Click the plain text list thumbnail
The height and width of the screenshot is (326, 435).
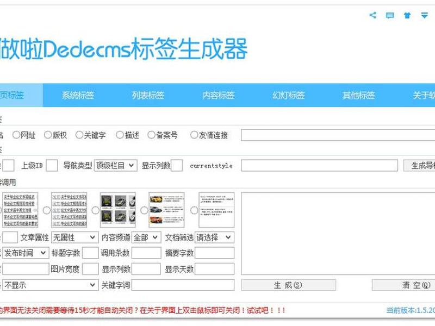(20, 210)
